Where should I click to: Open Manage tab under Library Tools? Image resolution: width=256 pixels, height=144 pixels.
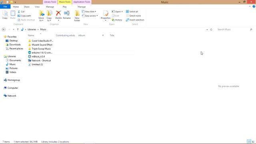50,7
